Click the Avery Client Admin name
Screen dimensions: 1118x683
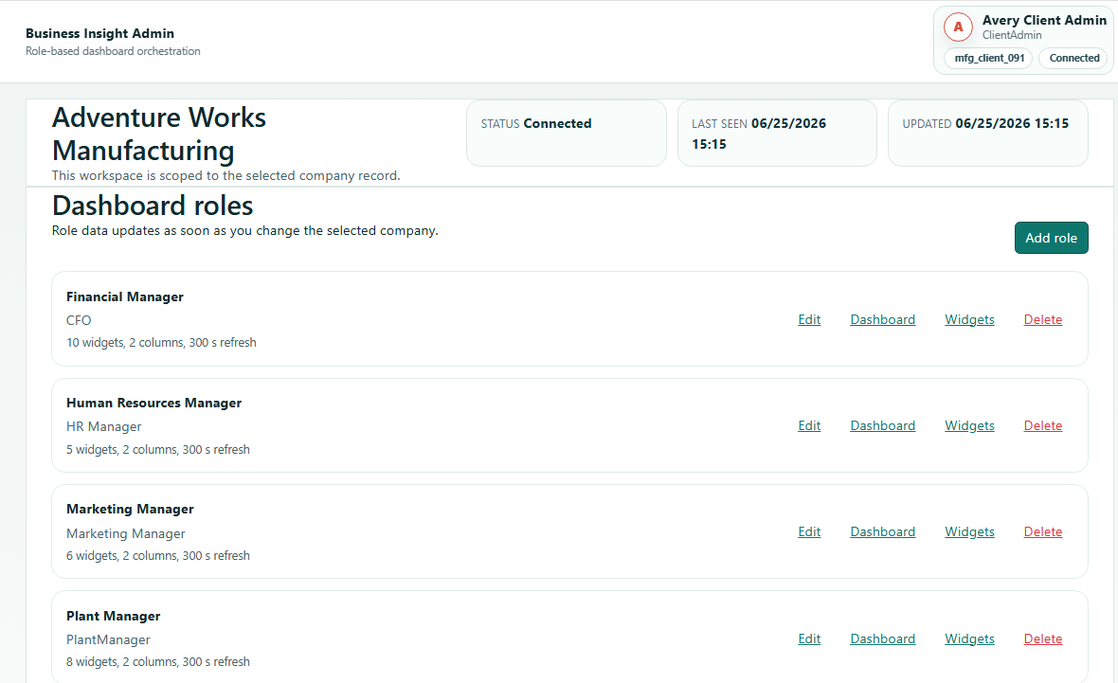1044,20
